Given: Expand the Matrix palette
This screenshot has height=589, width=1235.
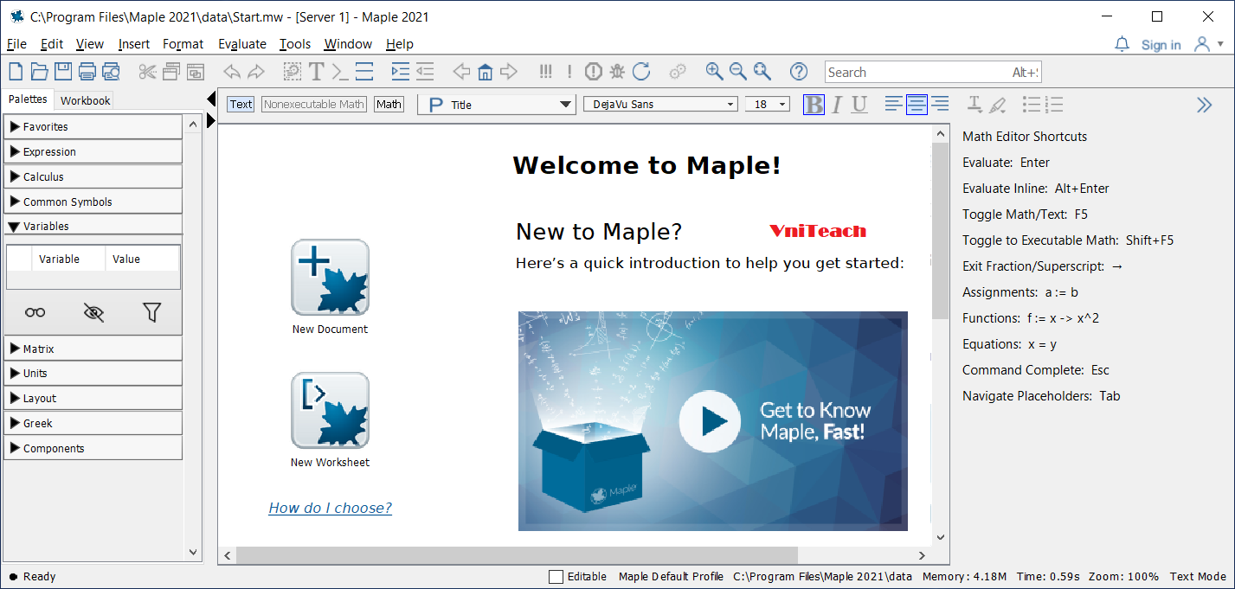Looking at the screenshot, I should 93,349.
